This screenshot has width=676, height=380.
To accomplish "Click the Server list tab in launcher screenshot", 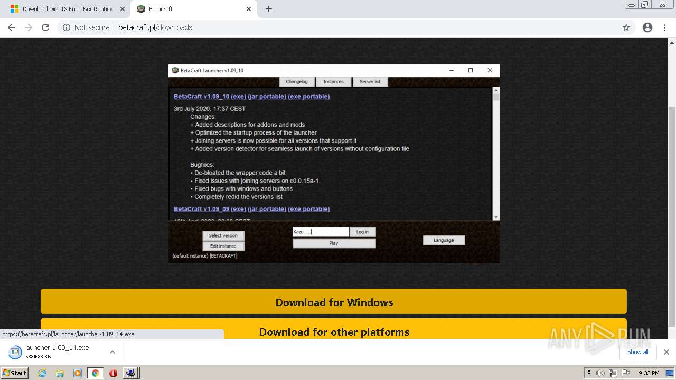I will pyautogui.click(x=370, y=82).
